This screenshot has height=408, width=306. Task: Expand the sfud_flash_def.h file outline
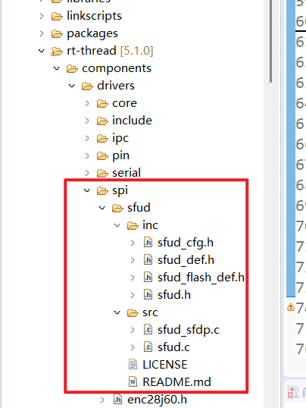click(x=133, y=278)
